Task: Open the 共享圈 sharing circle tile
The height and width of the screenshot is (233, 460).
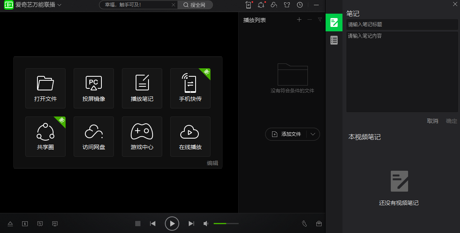Action: click(x=45, y=136)
